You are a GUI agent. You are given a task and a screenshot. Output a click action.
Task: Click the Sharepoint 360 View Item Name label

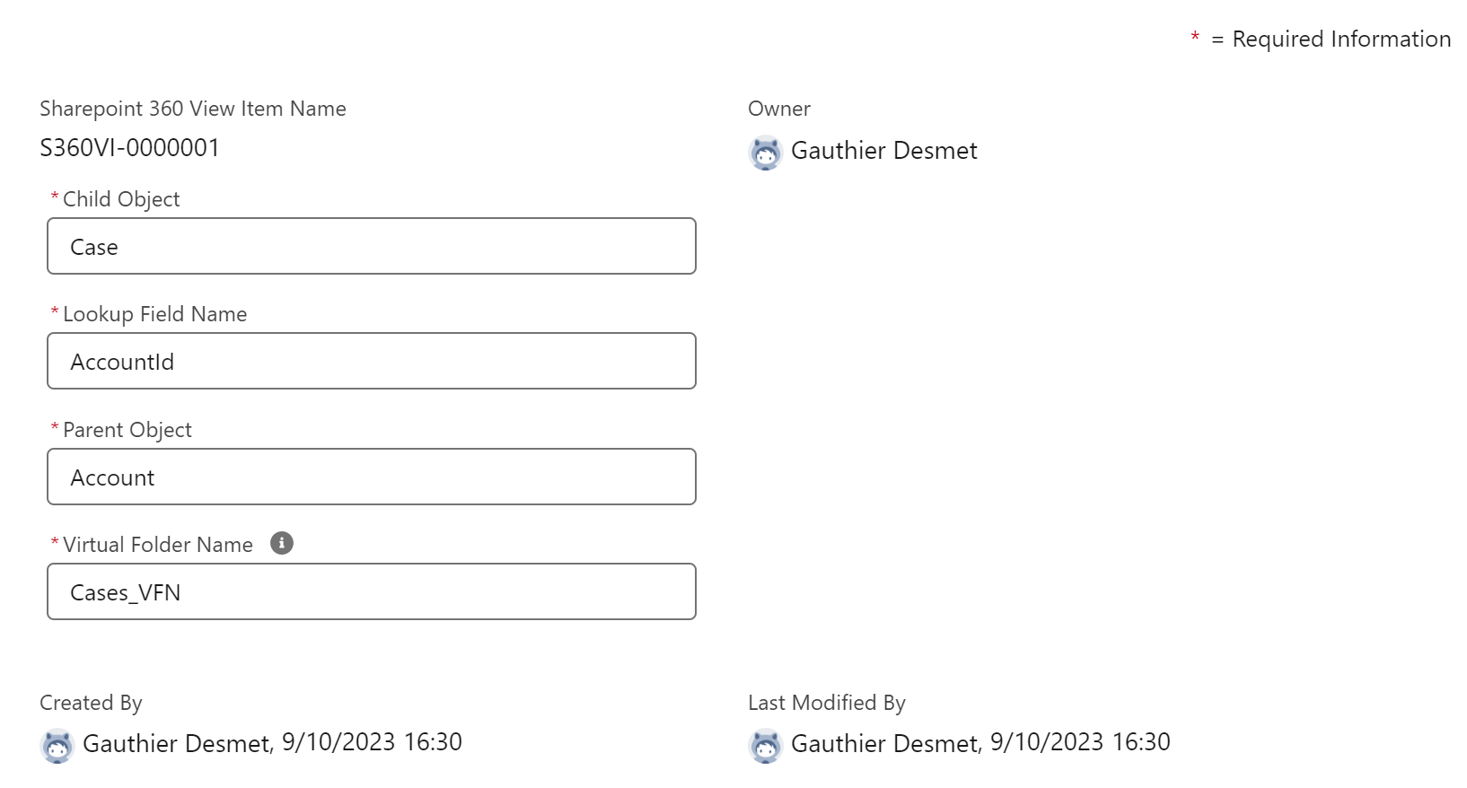pos(192,109)
